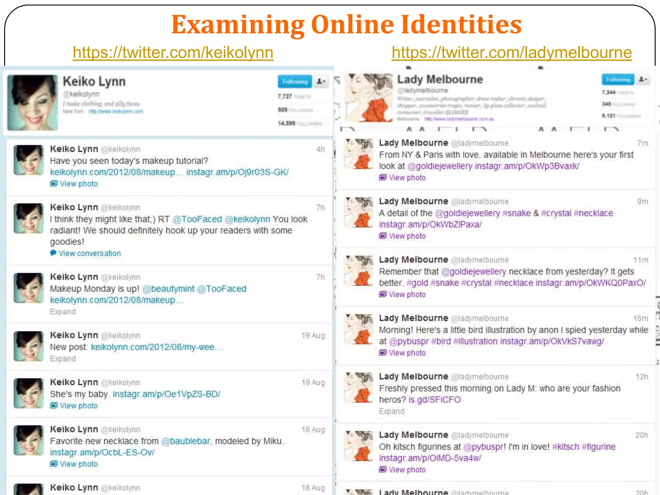Open instagr.am/p/Oj9r03S-GK/ link
Viewport: 660px width, 495px height.
click(x=238, y=172)
